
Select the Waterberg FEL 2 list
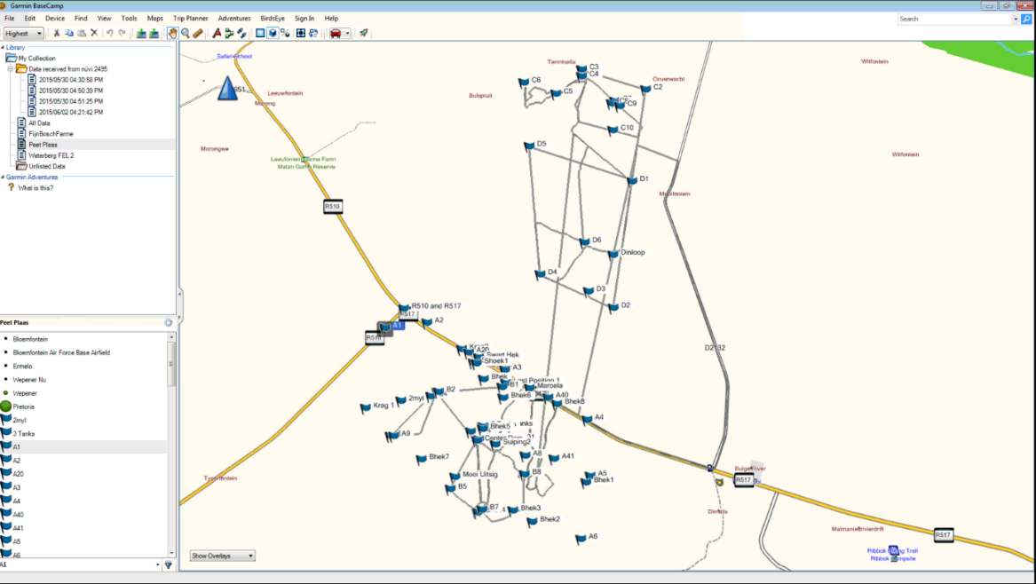pos(51,156)
